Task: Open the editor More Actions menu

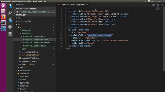Action: [x=162, y=5]
